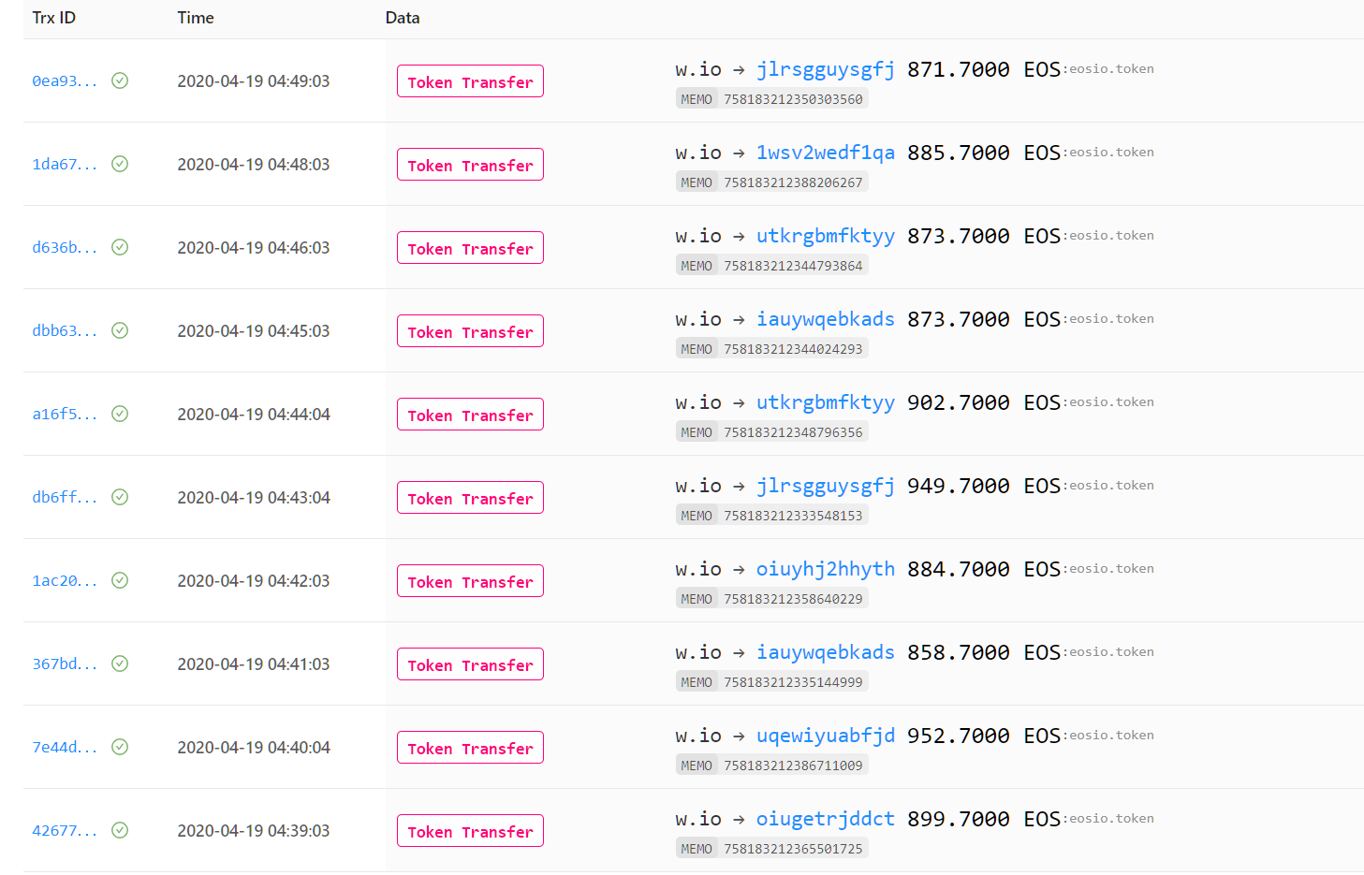Image resolution: width=1364 pixels, height=875 pixels.
Task: Select memo 758183212388206267
Action: pos(793,182)
